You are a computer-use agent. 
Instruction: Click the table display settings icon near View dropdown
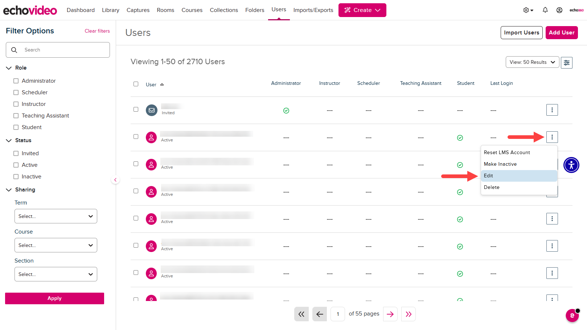[566, 62]
